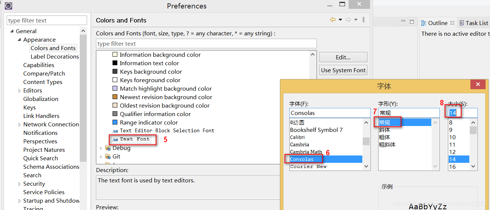490x210 pixels.
Task: Maximize the editor area using its maximize icon
Action: click(412, 21)
